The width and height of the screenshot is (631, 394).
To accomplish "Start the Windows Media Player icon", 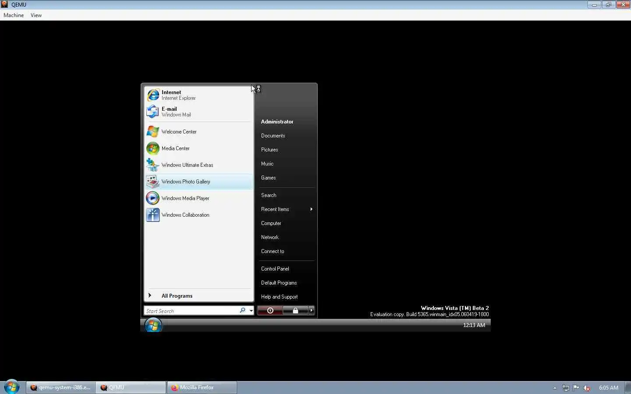I will pyautogui.click(x=153, y=198).
